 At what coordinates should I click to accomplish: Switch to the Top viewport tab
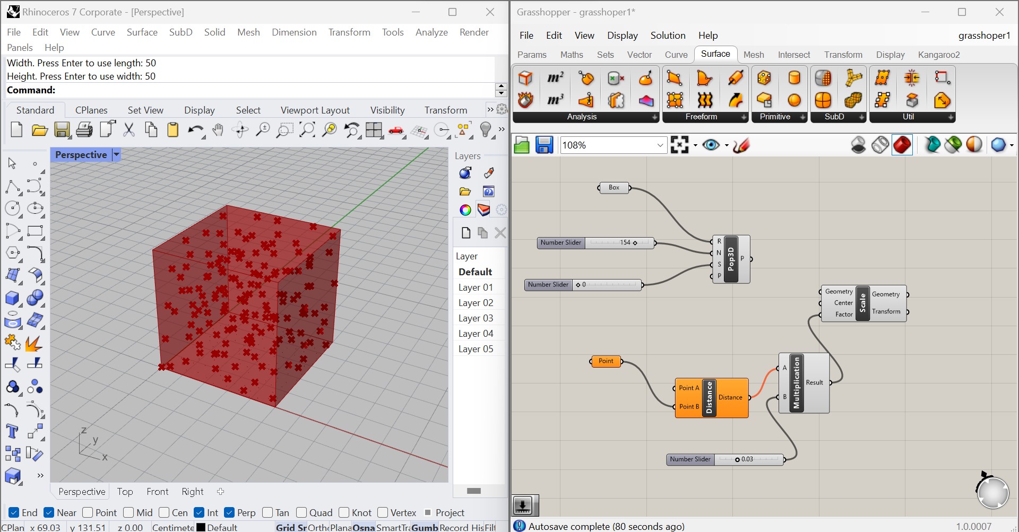(x=125, y=492)
